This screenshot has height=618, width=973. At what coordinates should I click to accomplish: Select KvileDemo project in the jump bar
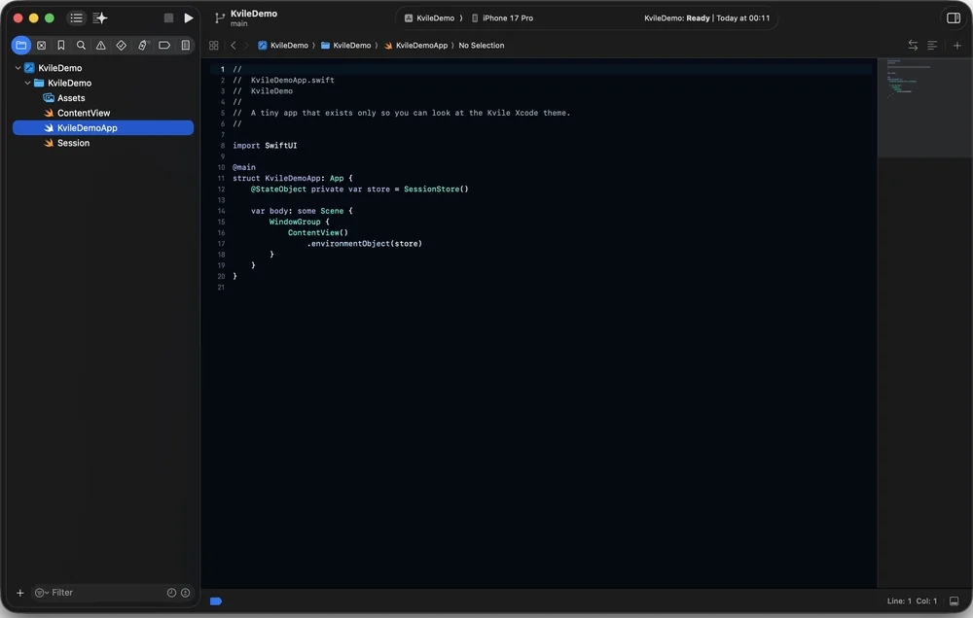283,46
